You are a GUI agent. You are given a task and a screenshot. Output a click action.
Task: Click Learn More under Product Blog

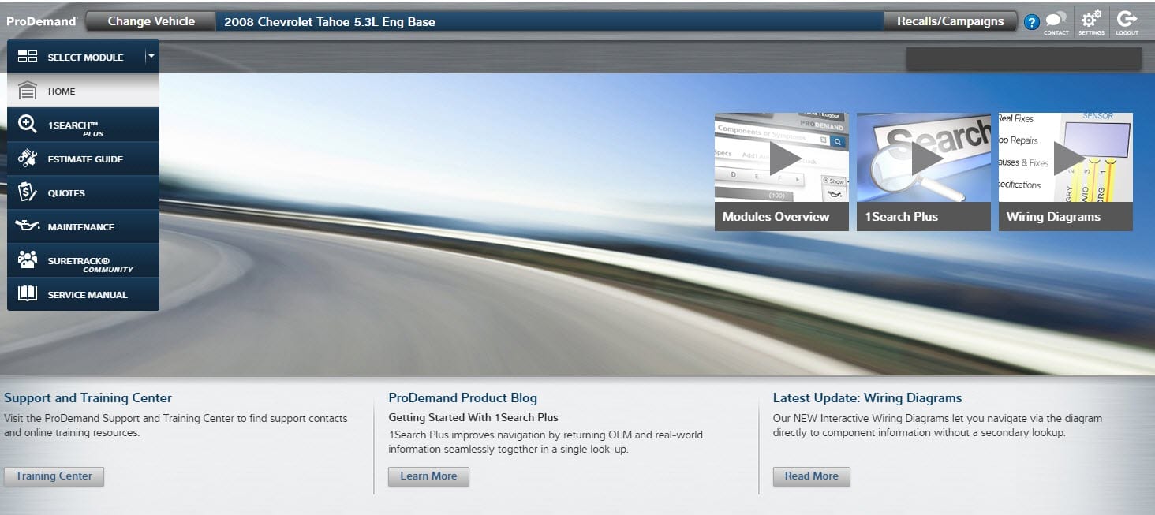point(428,476)
